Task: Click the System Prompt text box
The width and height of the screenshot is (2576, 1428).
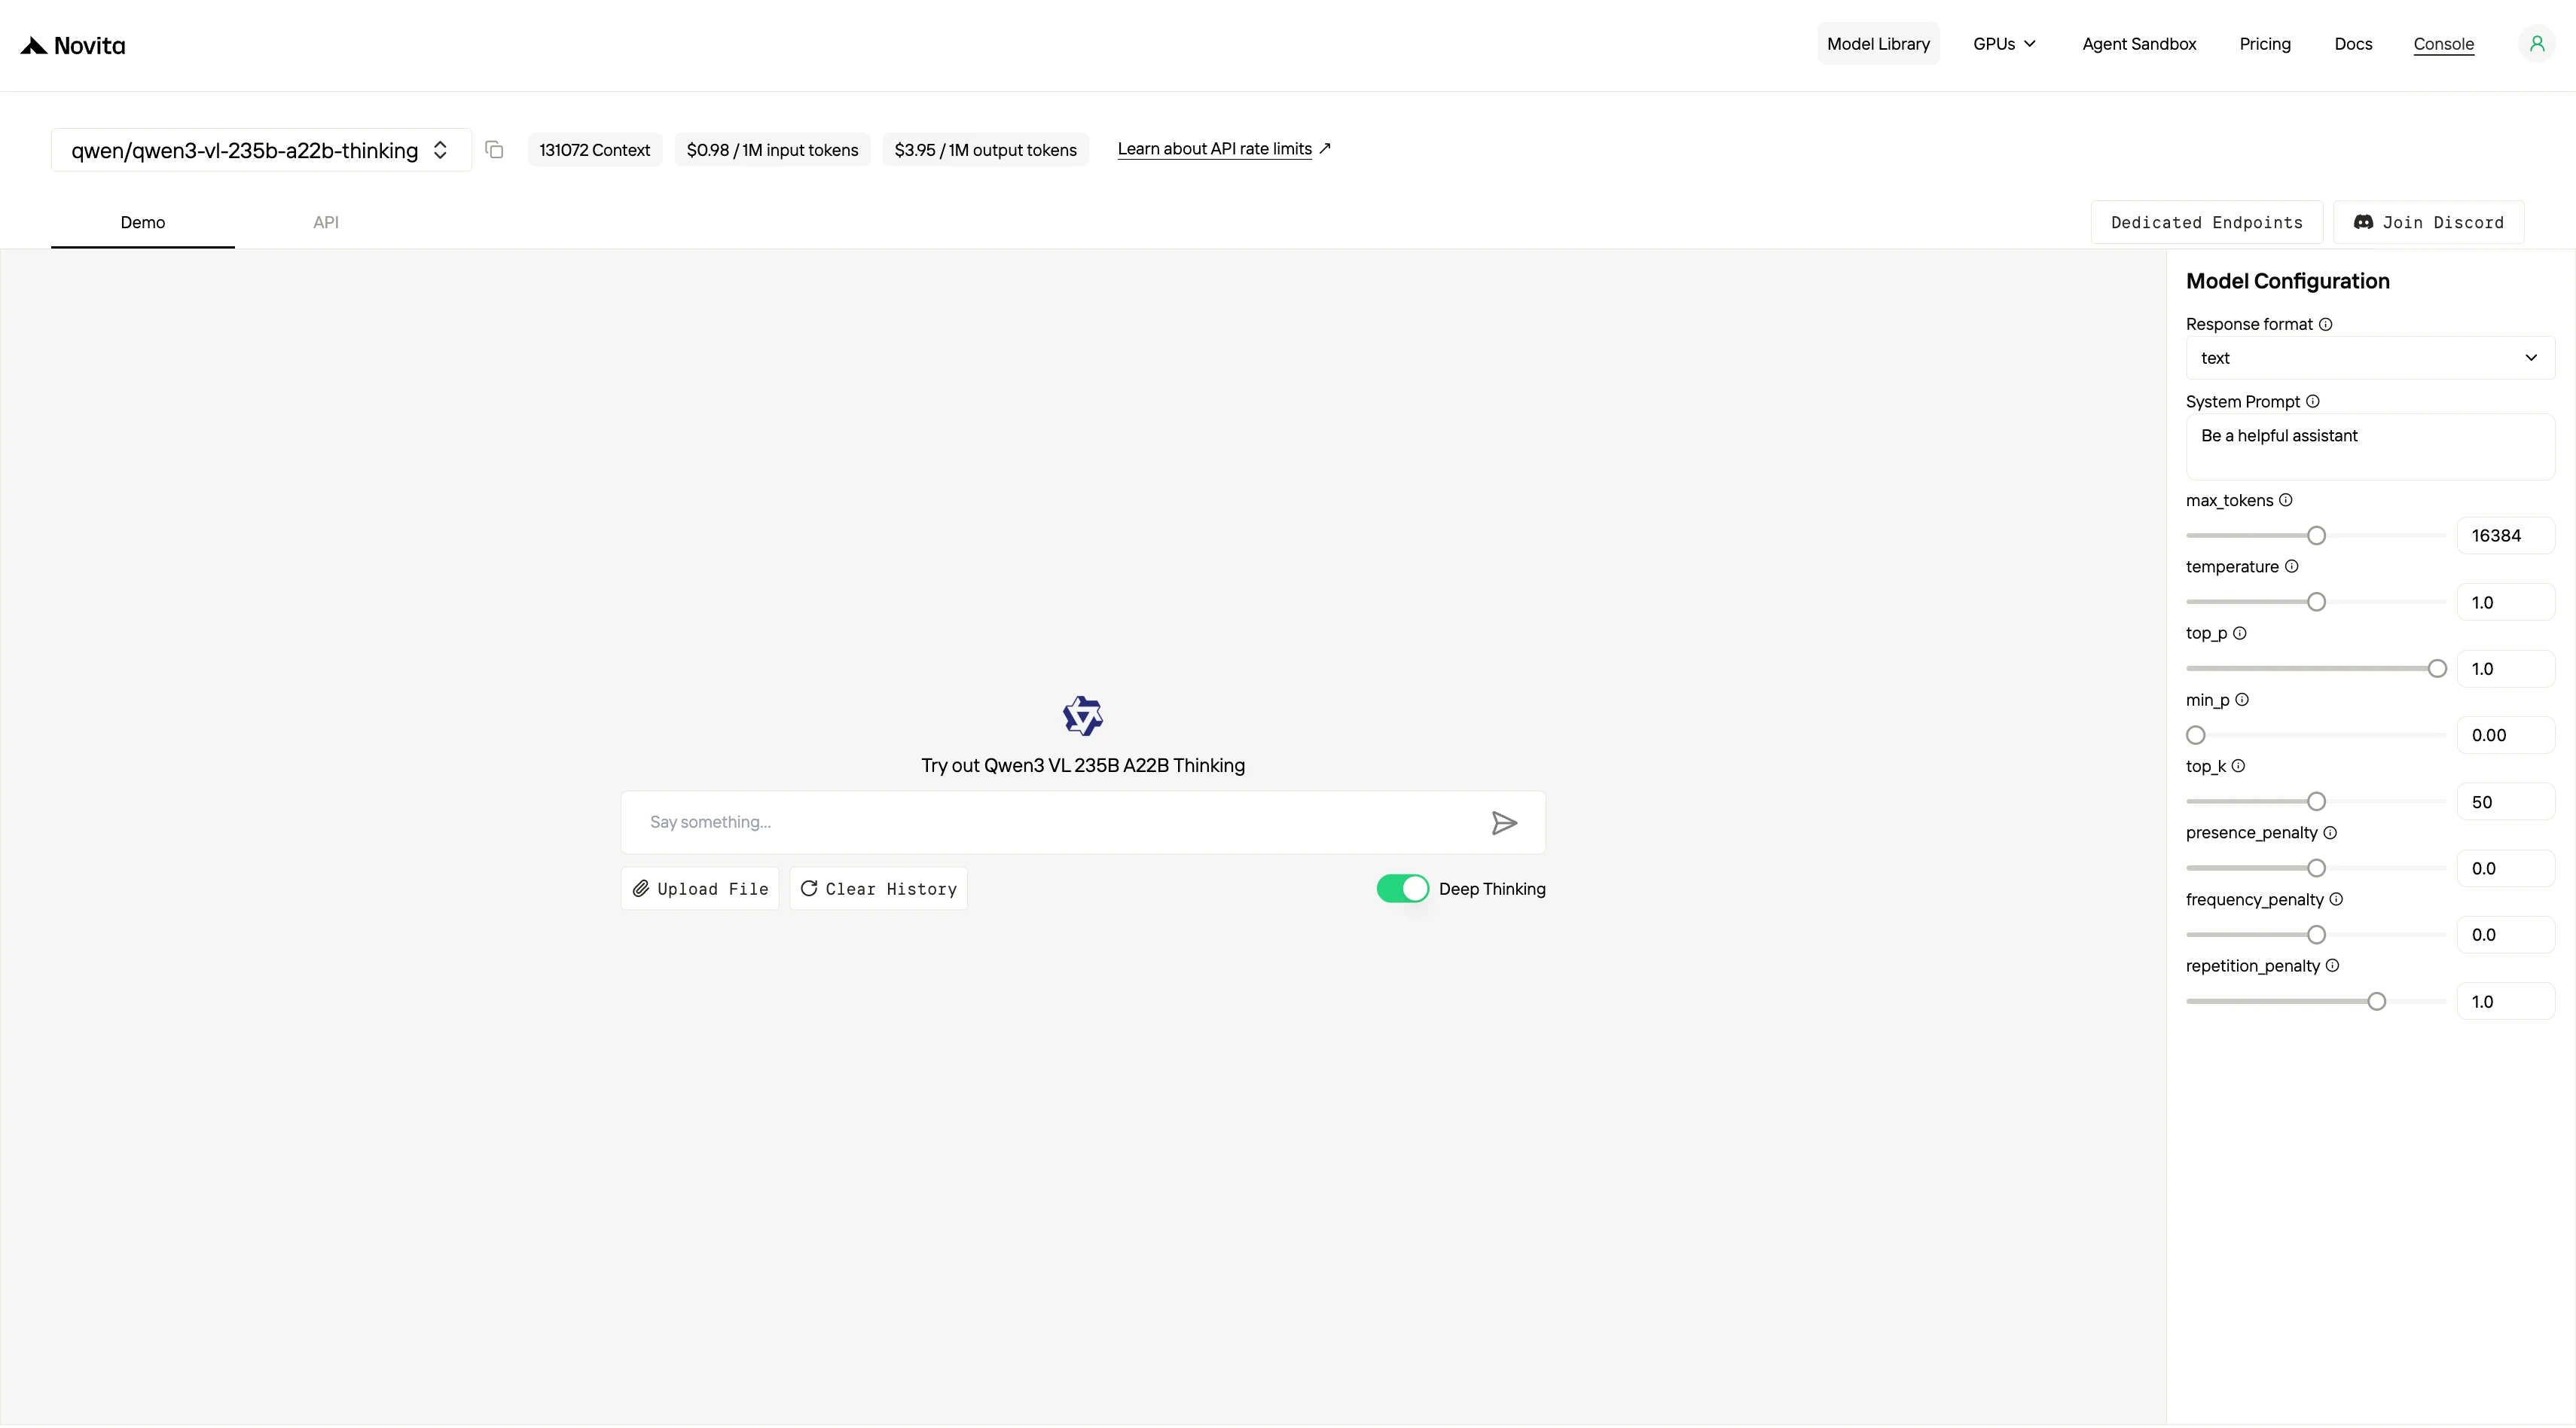Action: (x=2370, y=447)
